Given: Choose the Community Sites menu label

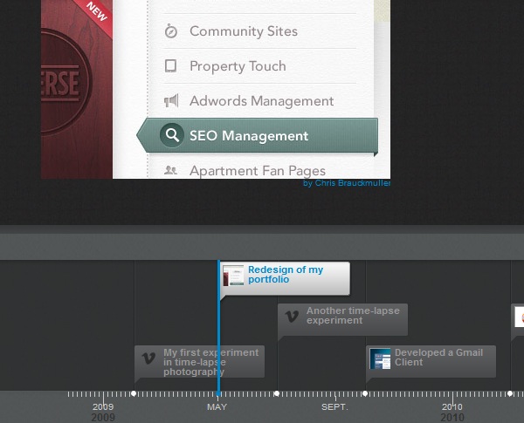Looking at the screenshot, I should pos(243,31).
